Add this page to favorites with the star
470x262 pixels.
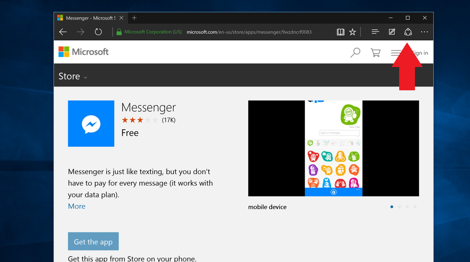click(x=352, y=32)
